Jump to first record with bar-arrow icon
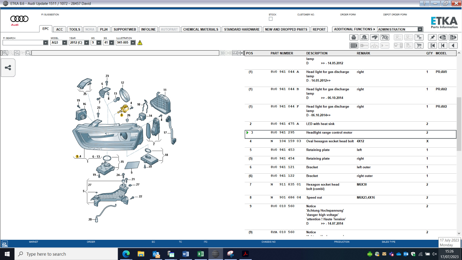This screenshot has height=260, width=462. pyautogui.click(x=432, y=45)
